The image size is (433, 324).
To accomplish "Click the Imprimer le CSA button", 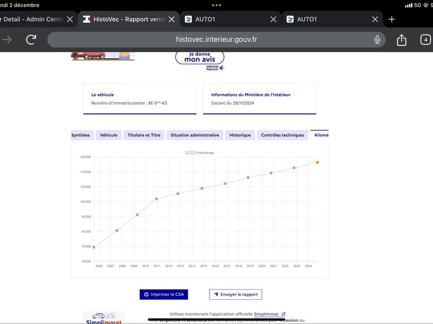I will (164, 294).
